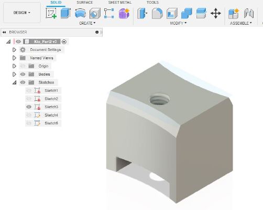Click the BROWSER panel header
The height and width of the screenshot is (210, 263).
(51, 32)
